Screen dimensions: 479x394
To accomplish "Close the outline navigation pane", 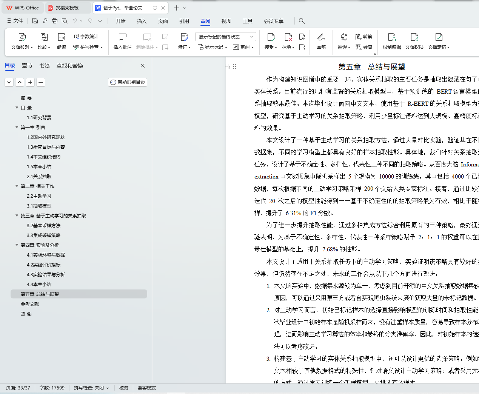I will click(143, 66).
